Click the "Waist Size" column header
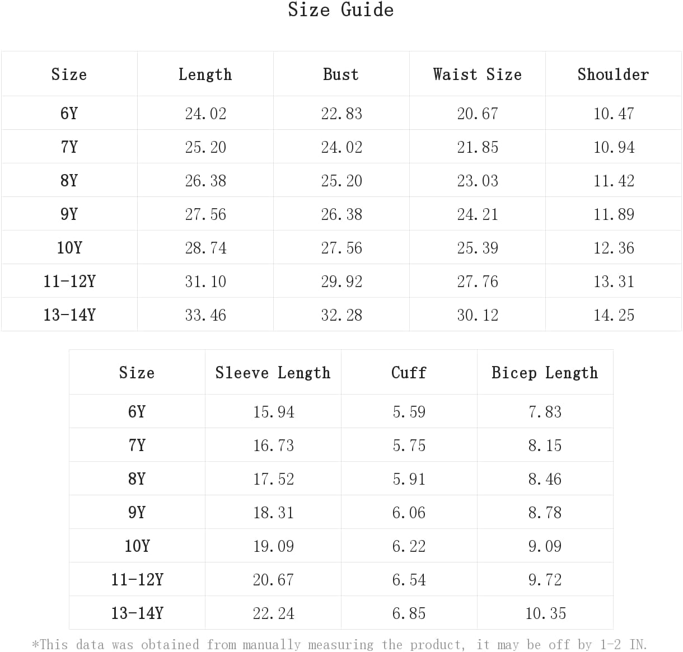Image resolution: width=683 pixels, height=652 pixels. [477, 74]
